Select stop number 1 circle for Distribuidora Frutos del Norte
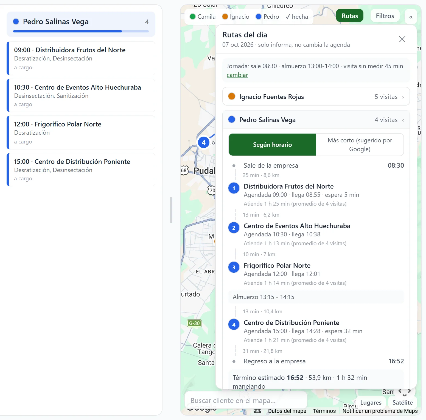The image size is (426, 420). [234, 188]
